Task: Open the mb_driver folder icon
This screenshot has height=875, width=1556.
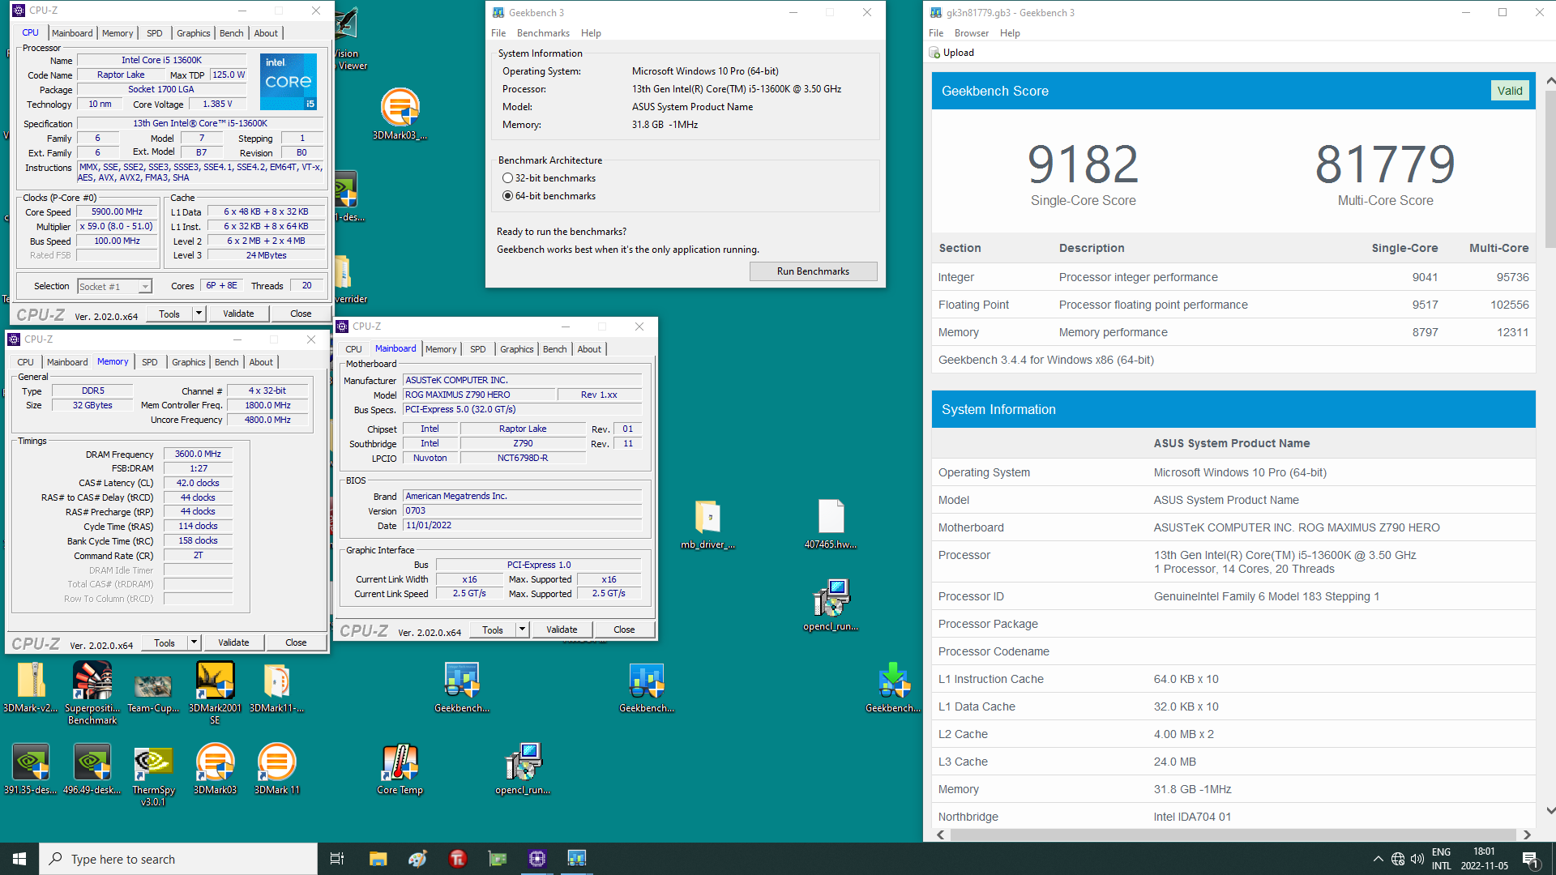Action: [707, 524]
